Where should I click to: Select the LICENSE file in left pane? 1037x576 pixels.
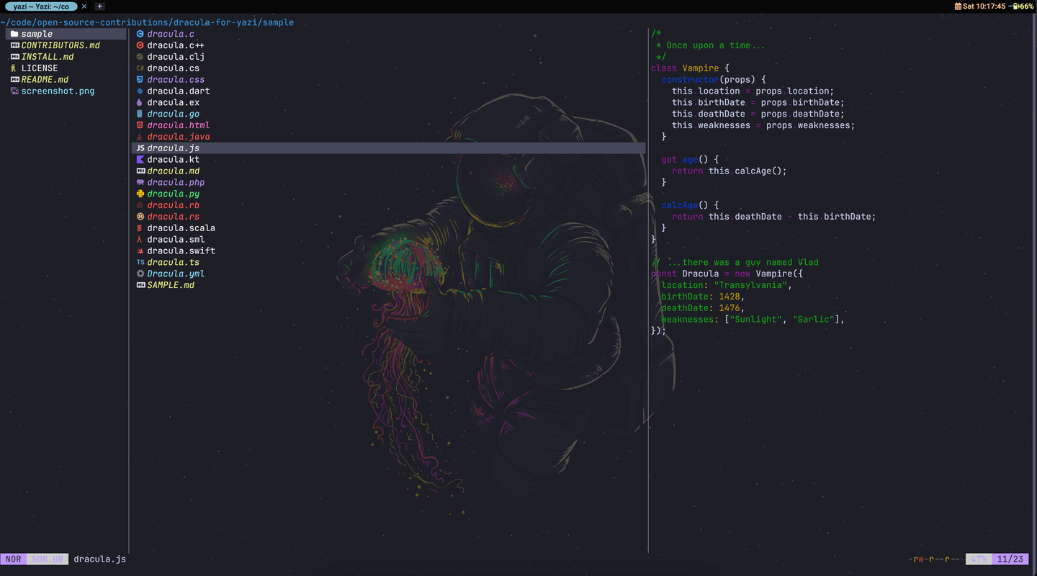pos(39,68)
